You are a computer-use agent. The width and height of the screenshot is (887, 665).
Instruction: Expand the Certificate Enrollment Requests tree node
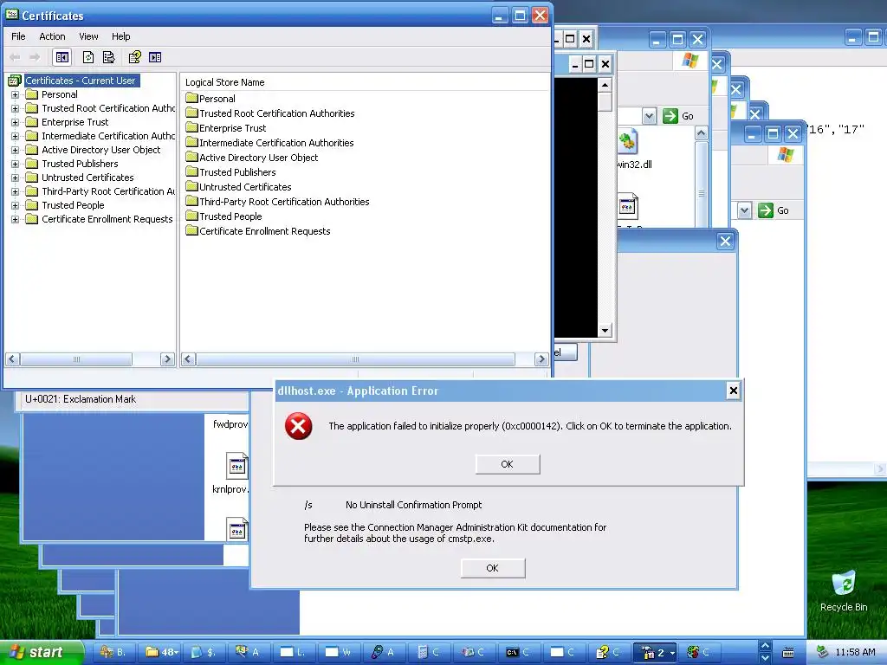(x=16, y=219)
